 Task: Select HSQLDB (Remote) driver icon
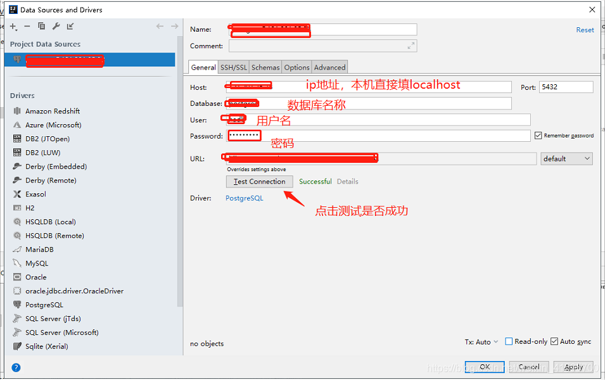[17, 236]
